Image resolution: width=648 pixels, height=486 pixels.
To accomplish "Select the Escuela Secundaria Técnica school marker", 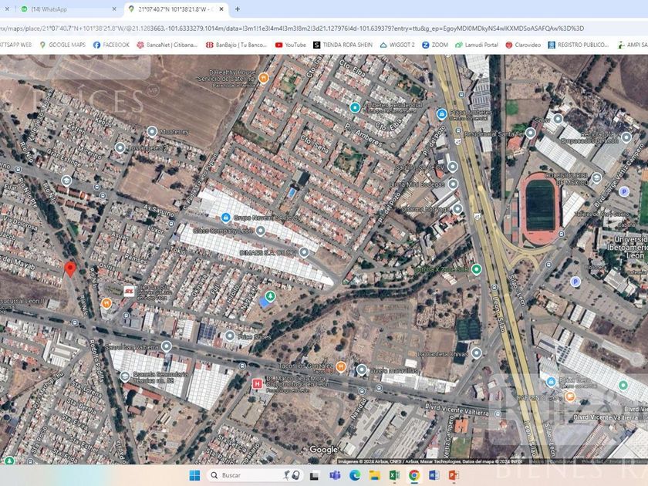I will click(x=125, y=376).
